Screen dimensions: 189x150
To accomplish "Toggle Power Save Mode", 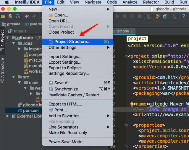I will pos(78,142).
